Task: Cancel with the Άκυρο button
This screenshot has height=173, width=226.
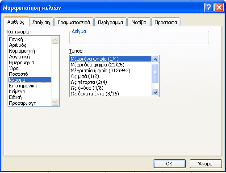Action: coord(206,164)
